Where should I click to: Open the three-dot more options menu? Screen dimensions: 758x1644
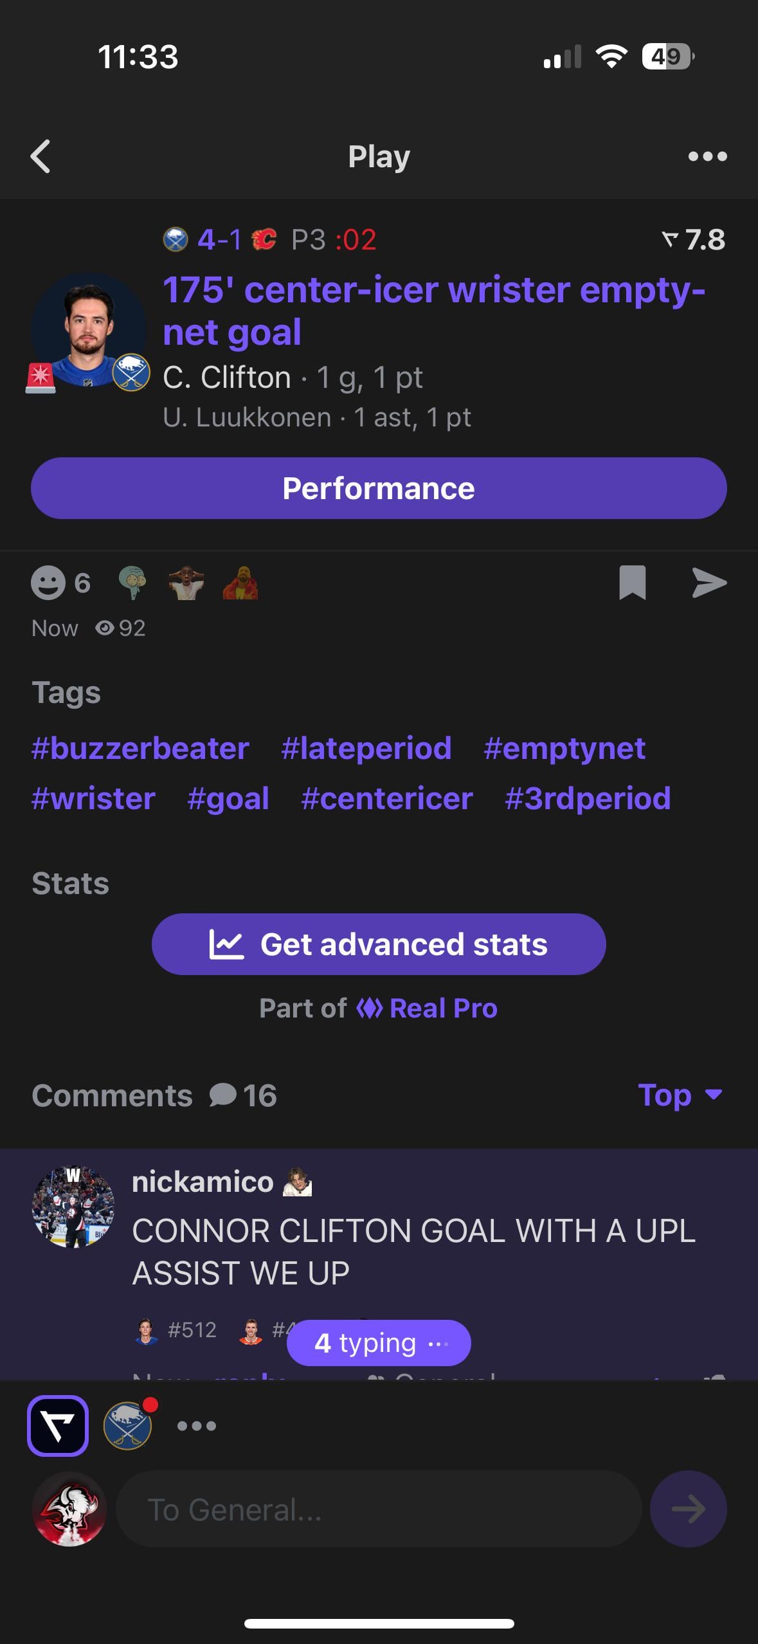(707, 156)
